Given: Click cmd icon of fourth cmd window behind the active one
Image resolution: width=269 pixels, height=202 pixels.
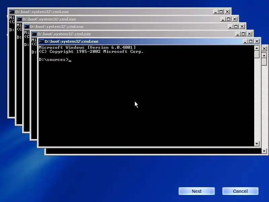Looking at the screenshot, I should (34, 34).
